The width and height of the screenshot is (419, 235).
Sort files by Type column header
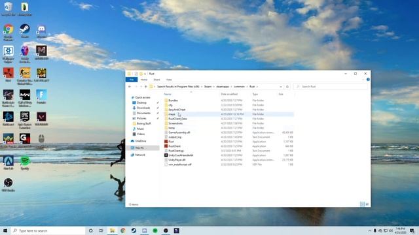click(x=255, y=94)
